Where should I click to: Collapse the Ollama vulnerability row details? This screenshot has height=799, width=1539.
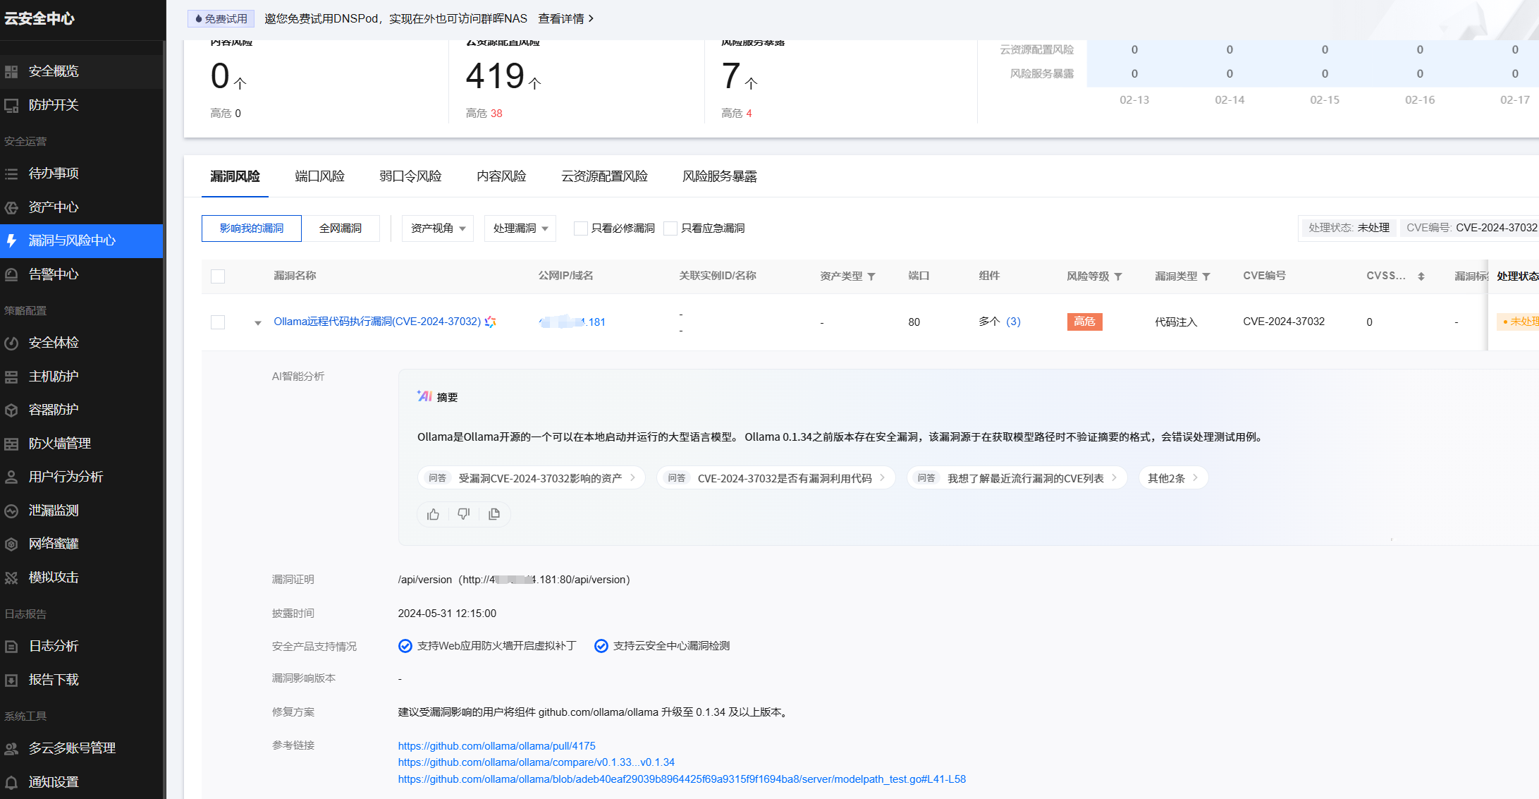click(258, 323)
